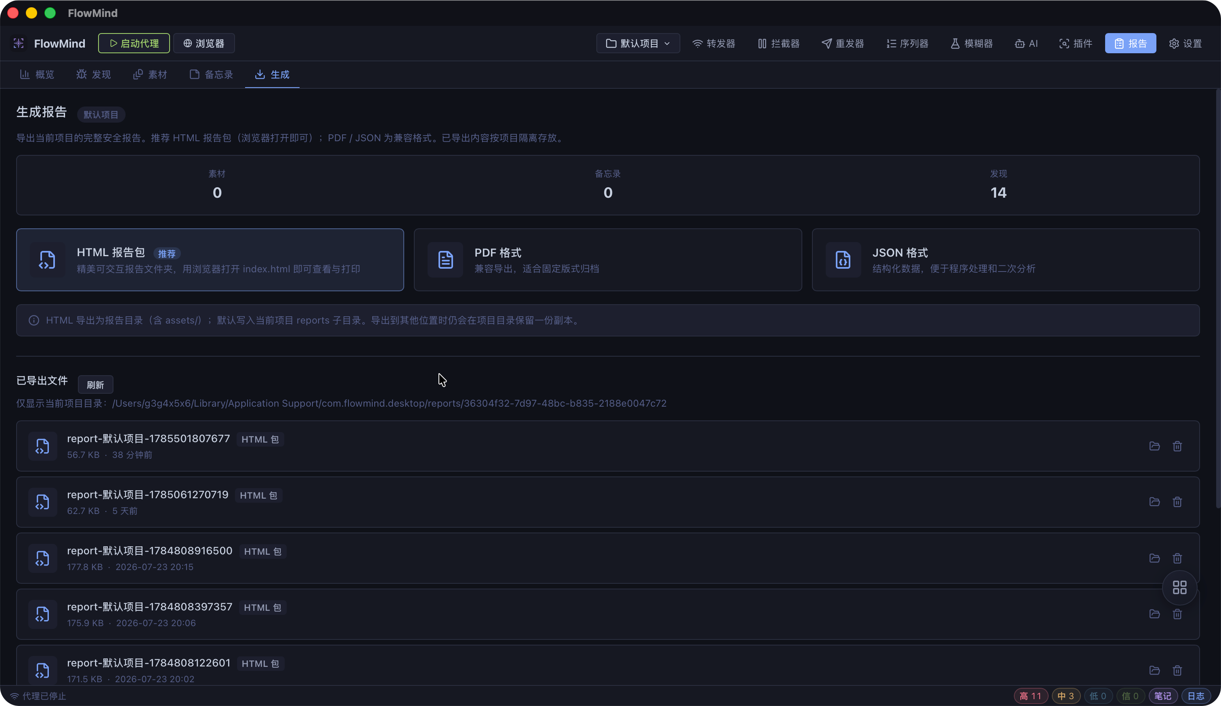Select the 生成 tab
Image resolution: width=1221 pixels, height=706 pixels.
(x=272, y=75)
